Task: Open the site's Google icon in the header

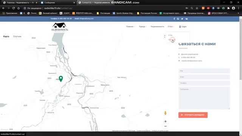Action: point(178,19)
